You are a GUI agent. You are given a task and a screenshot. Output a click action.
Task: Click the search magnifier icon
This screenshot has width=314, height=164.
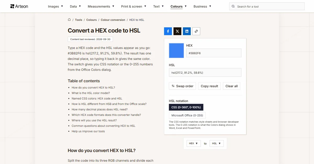[233, 7]
